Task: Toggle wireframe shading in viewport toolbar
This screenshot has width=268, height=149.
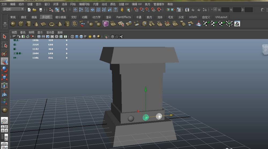Action: click(x=72, y=37)
